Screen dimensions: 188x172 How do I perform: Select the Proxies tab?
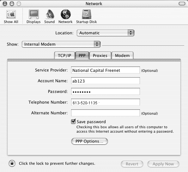tap(100, 55)
